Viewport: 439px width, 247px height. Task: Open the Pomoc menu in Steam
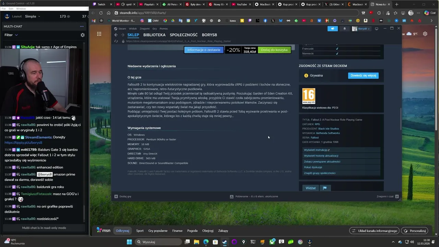[x=164, y=29]
